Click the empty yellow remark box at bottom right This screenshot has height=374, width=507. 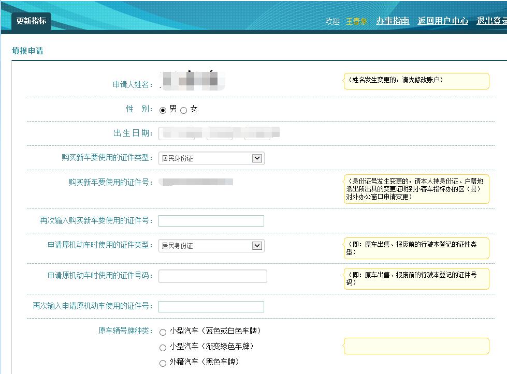416,346
